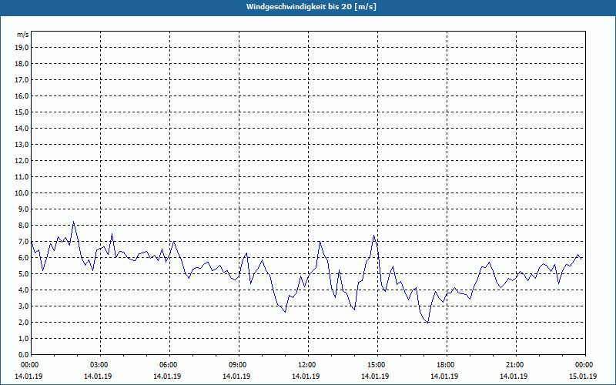Click the '9,0' y-axis value
The width and height of the screenshot is (616, 385).
click(23, 209)
